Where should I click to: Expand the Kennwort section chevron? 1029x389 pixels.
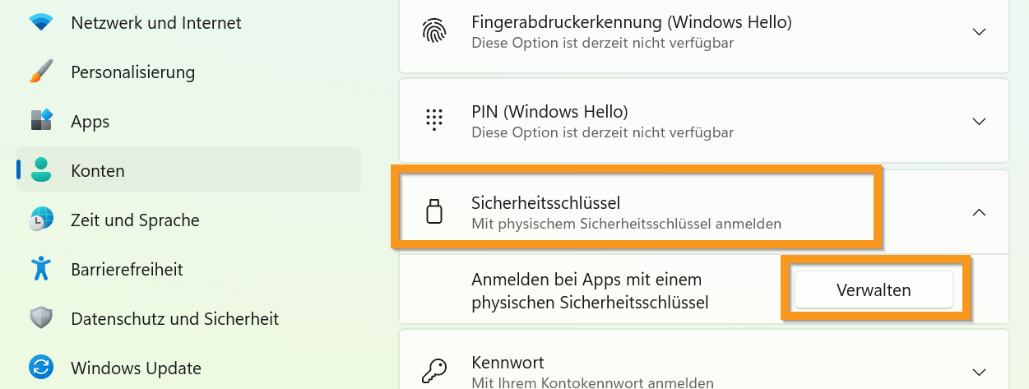click(979, 372)
